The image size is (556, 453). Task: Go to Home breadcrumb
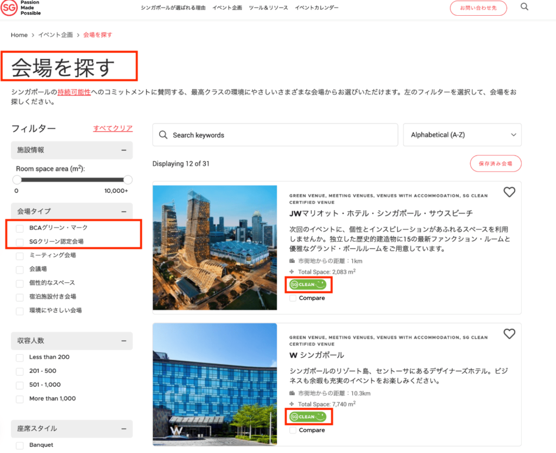pyautogui.click(x=19, y=35)
